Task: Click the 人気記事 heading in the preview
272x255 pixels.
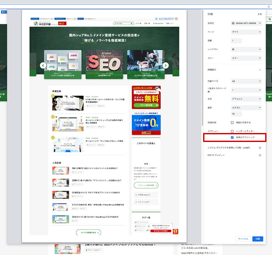Action: [x=57, y=163]
